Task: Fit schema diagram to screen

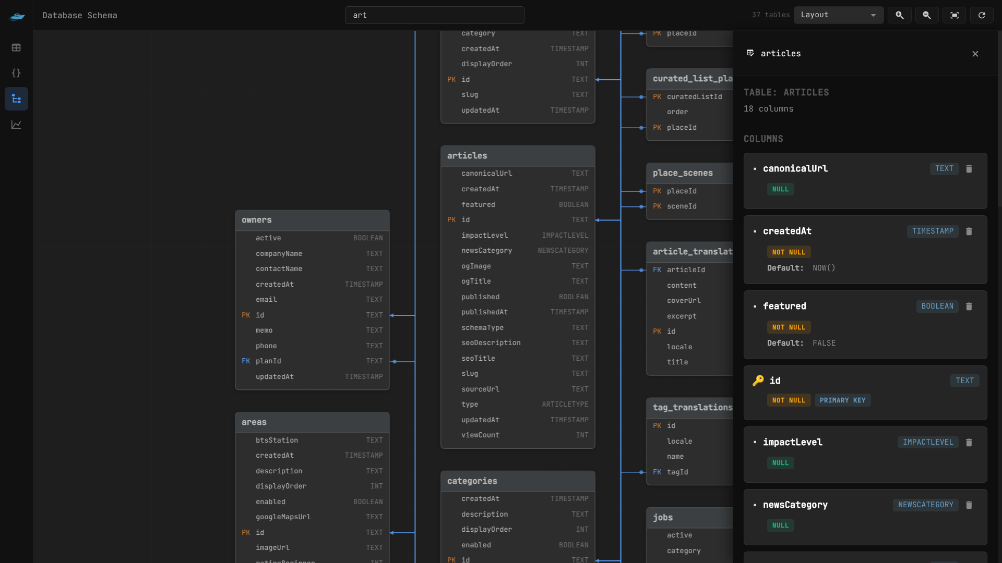Action: tap(955, 15)
